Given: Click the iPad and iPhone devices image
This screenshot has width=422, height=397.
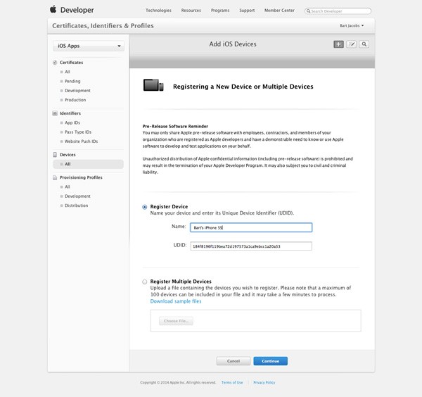Looking at the screenshot, I should click(153, 85).
